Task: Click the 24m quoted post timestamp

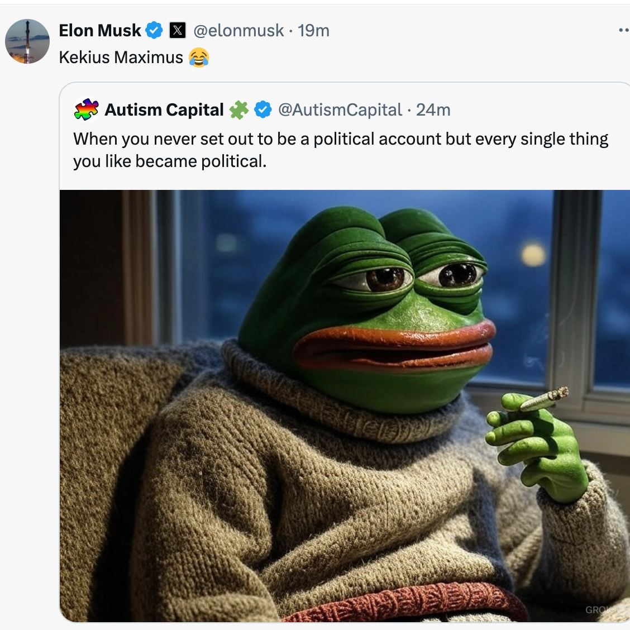Action: tap(433, 109)
